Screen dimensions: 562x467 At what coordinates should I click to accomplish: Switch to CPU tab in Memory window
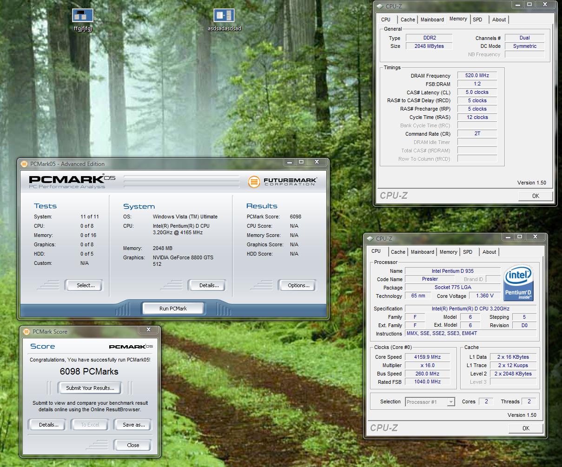click(386, 20)
